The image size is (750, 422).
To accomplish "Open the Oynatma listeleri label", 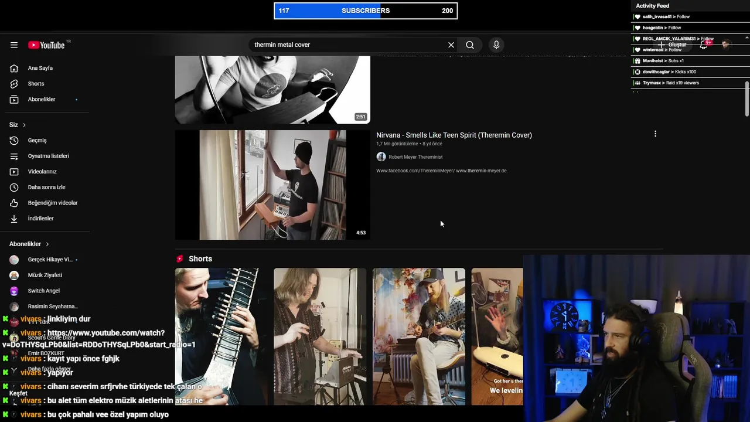I will tap(49, 156).
